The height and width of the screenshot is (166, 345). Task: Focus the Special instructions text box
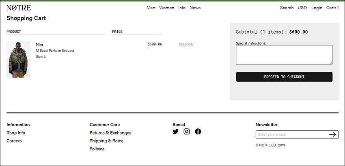pyautogui.click(x=284, y=55)
